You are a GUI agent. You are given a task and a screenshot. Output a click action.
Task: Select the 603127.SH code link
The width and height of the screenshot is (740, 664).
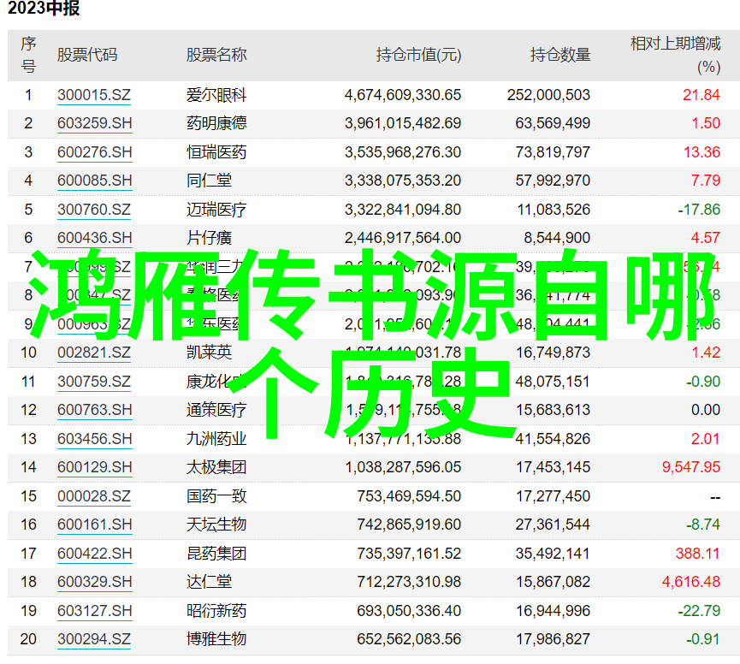95,611
